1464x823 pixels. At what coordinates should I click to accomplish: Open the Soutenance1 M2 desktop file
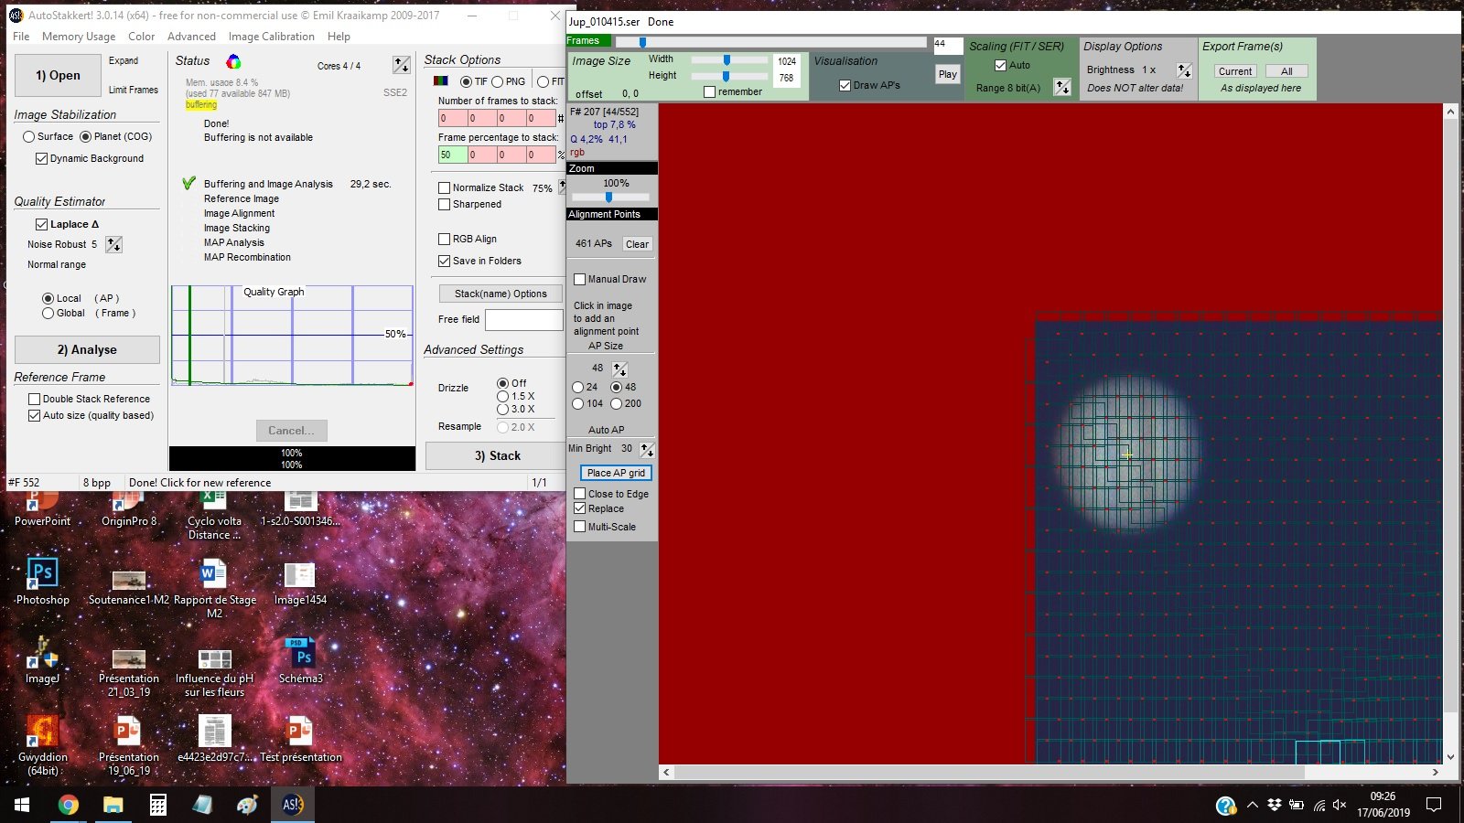click(129, 585)
